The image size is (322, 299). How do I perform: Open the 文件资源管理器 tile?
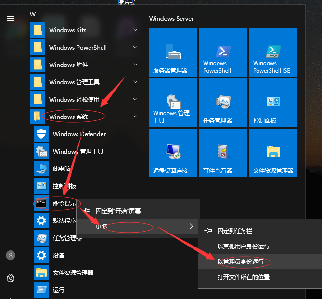click(x=273, y=153)
